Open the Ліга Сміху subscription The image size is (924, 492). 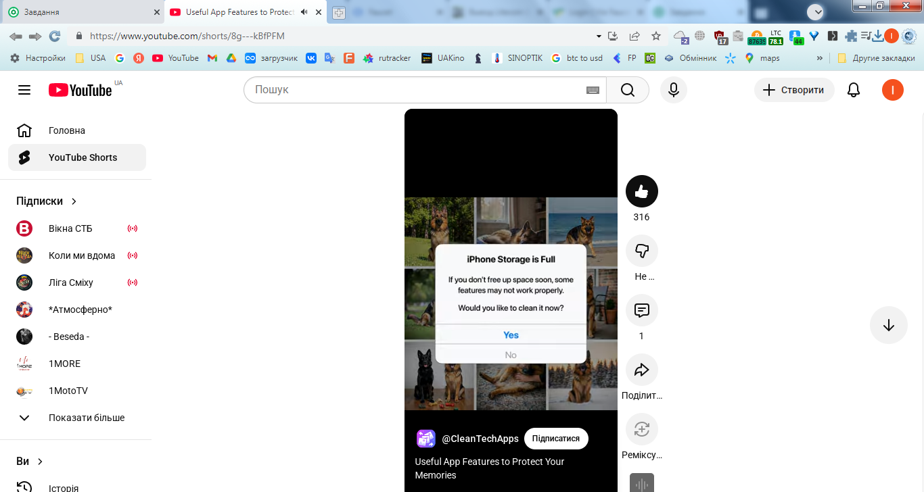pos(77,282)
